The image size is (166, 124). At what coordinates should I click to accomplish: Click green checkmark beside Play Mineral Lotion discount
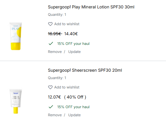click(x=51, y=44)
